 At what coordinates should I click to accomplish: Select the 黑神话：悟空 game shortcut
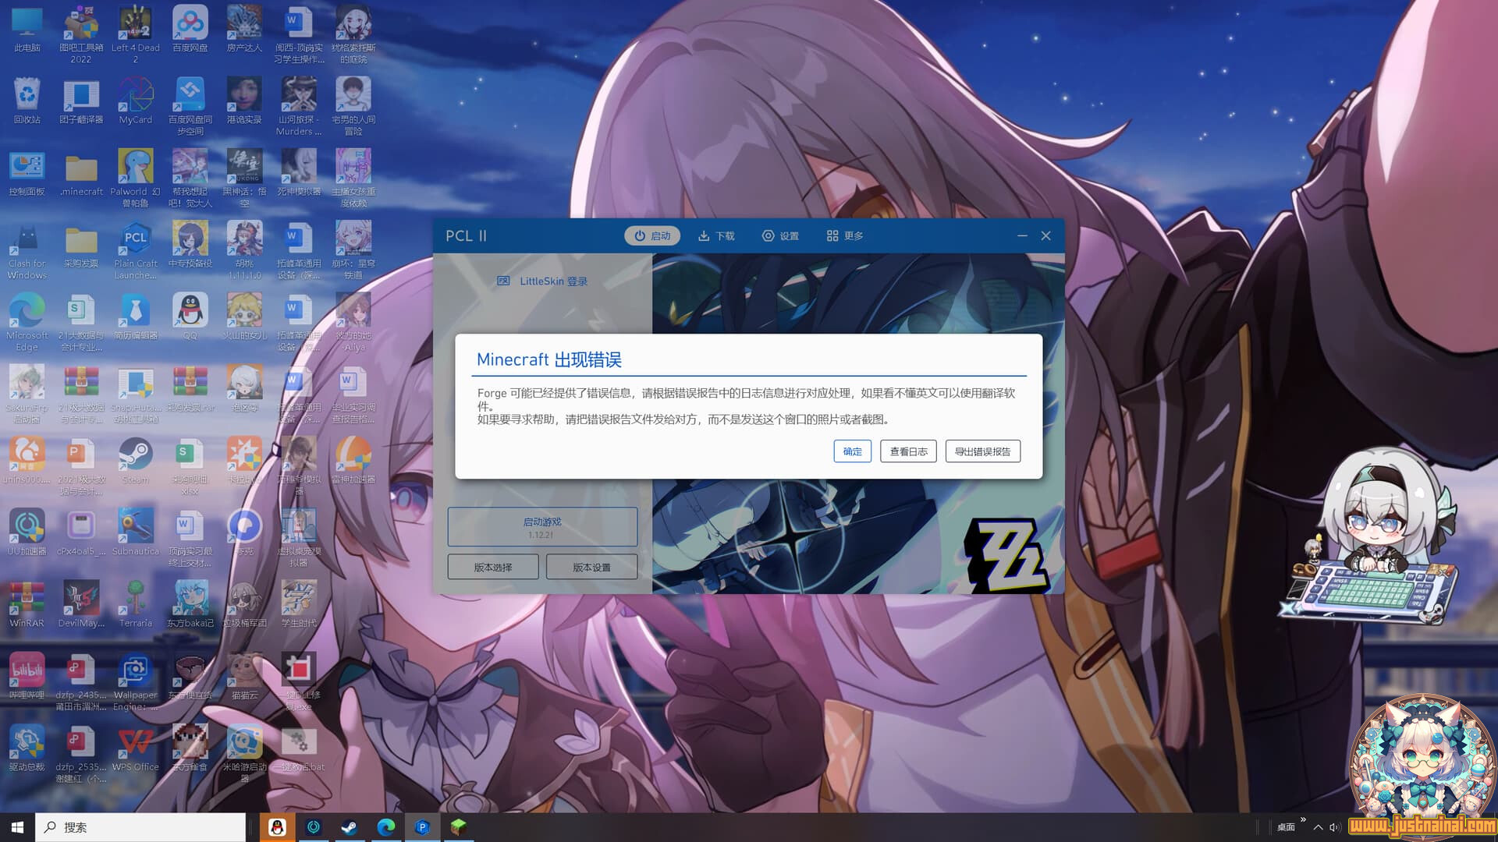pyautogui.click(x=244, y=179)
